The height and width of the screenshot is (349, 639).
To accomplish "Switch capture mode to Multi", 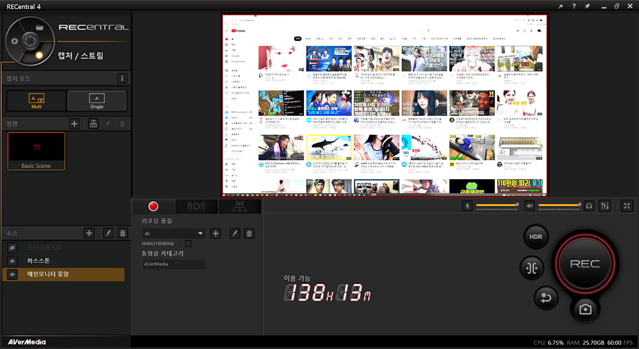I will pos(36,100).
